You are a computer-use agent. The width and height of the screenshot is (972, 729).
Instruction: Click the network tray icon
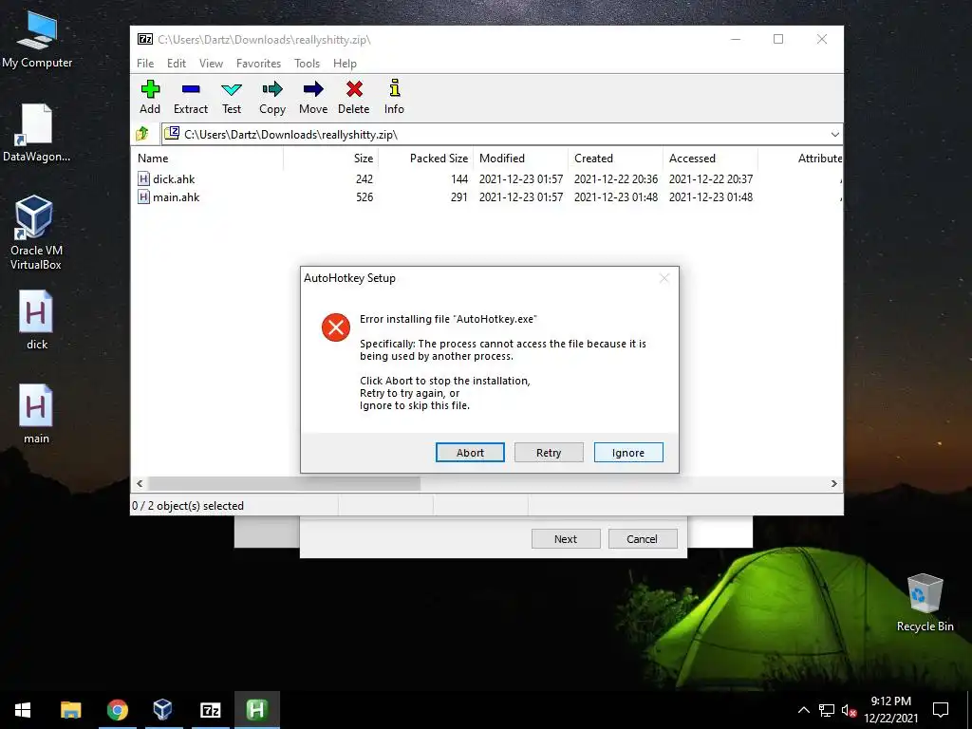pos(827,710)
